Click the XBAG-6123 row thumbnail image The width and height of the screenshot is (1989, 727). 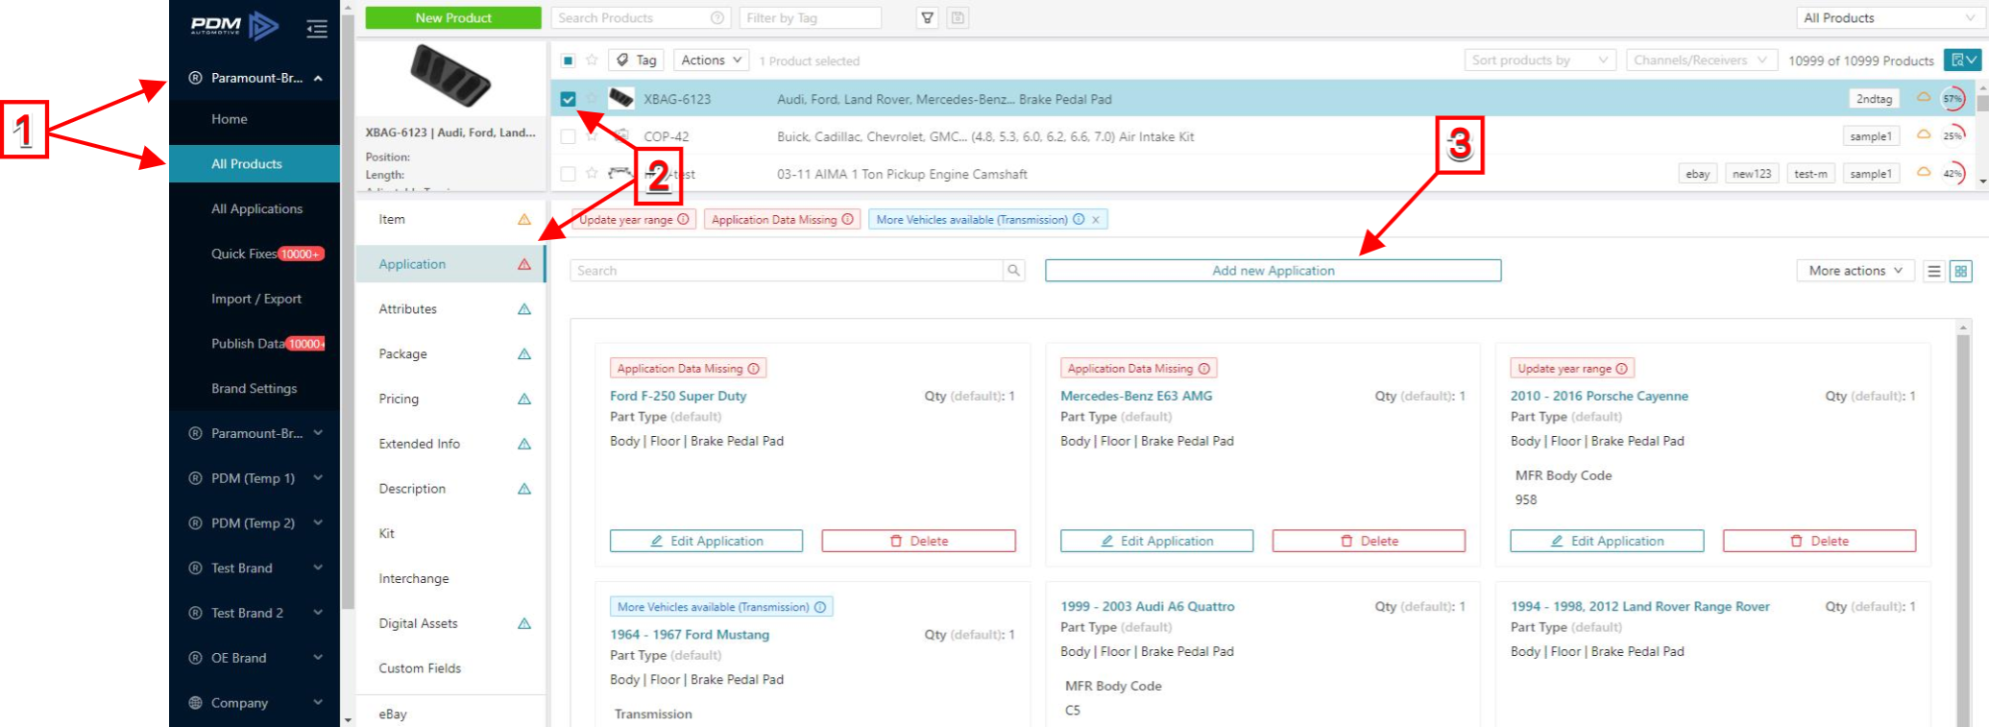coord(621,98)
